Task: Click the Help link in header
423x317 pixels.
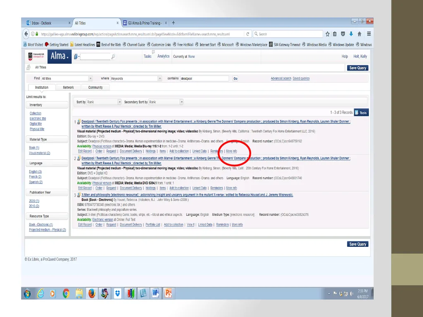Action: click(x=345, y=56)
